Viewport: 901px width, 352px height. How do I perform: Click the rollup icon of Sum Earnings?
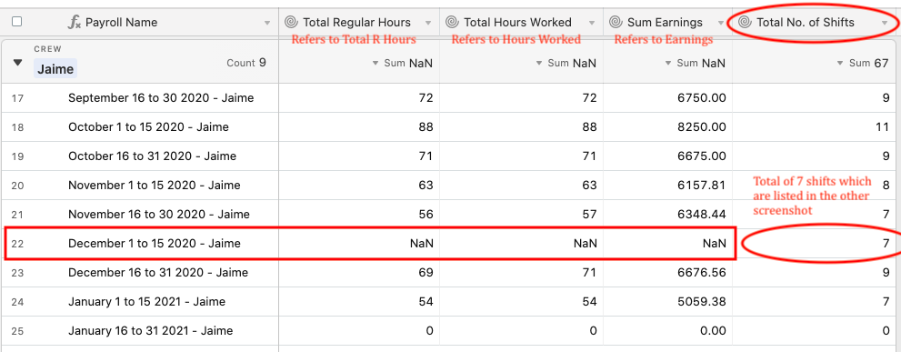point(616,23)
